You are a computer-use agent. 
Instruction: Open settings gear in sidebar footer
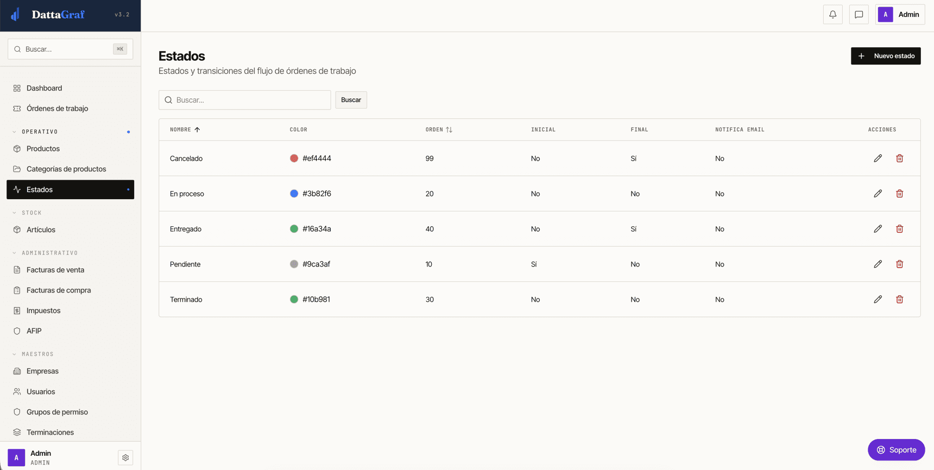[125, 458]
